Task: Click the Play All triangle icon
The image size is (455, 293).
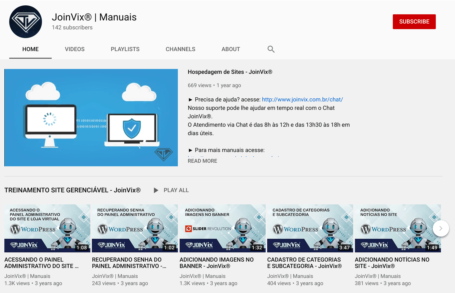Action: tap(156, 190)
